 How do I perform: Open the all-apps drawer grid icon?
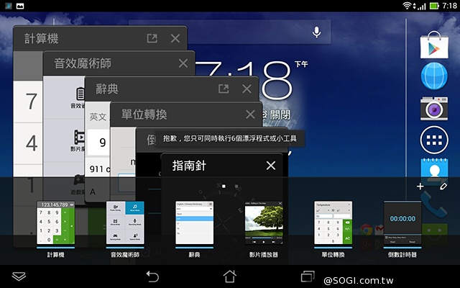pyautogui.click(x=434, y=140)
